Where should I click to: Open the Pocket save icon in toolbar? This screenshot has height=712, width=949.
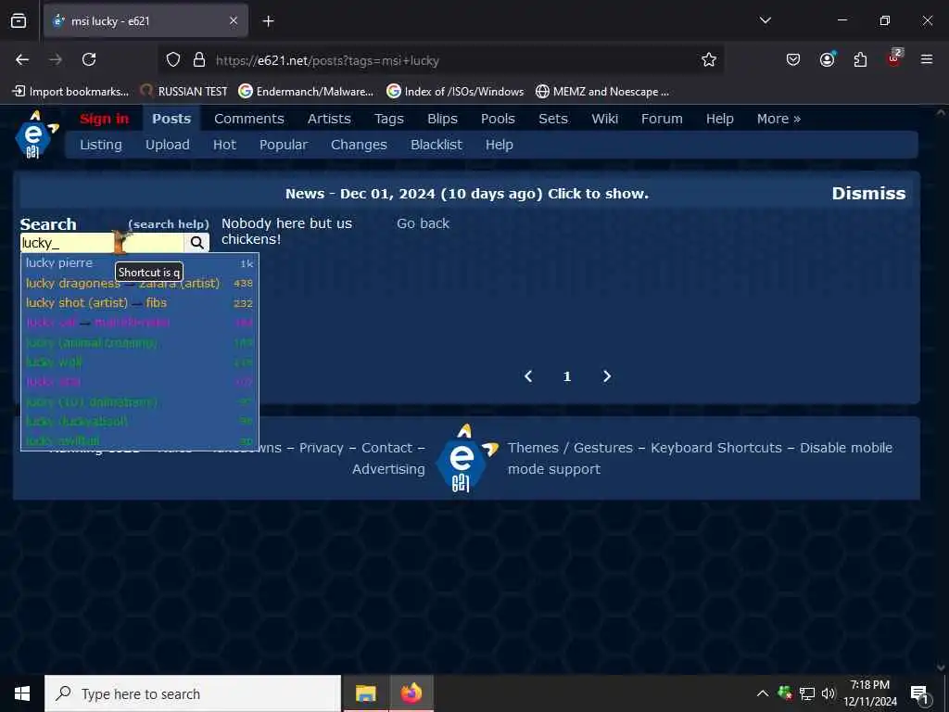(793, 59)
